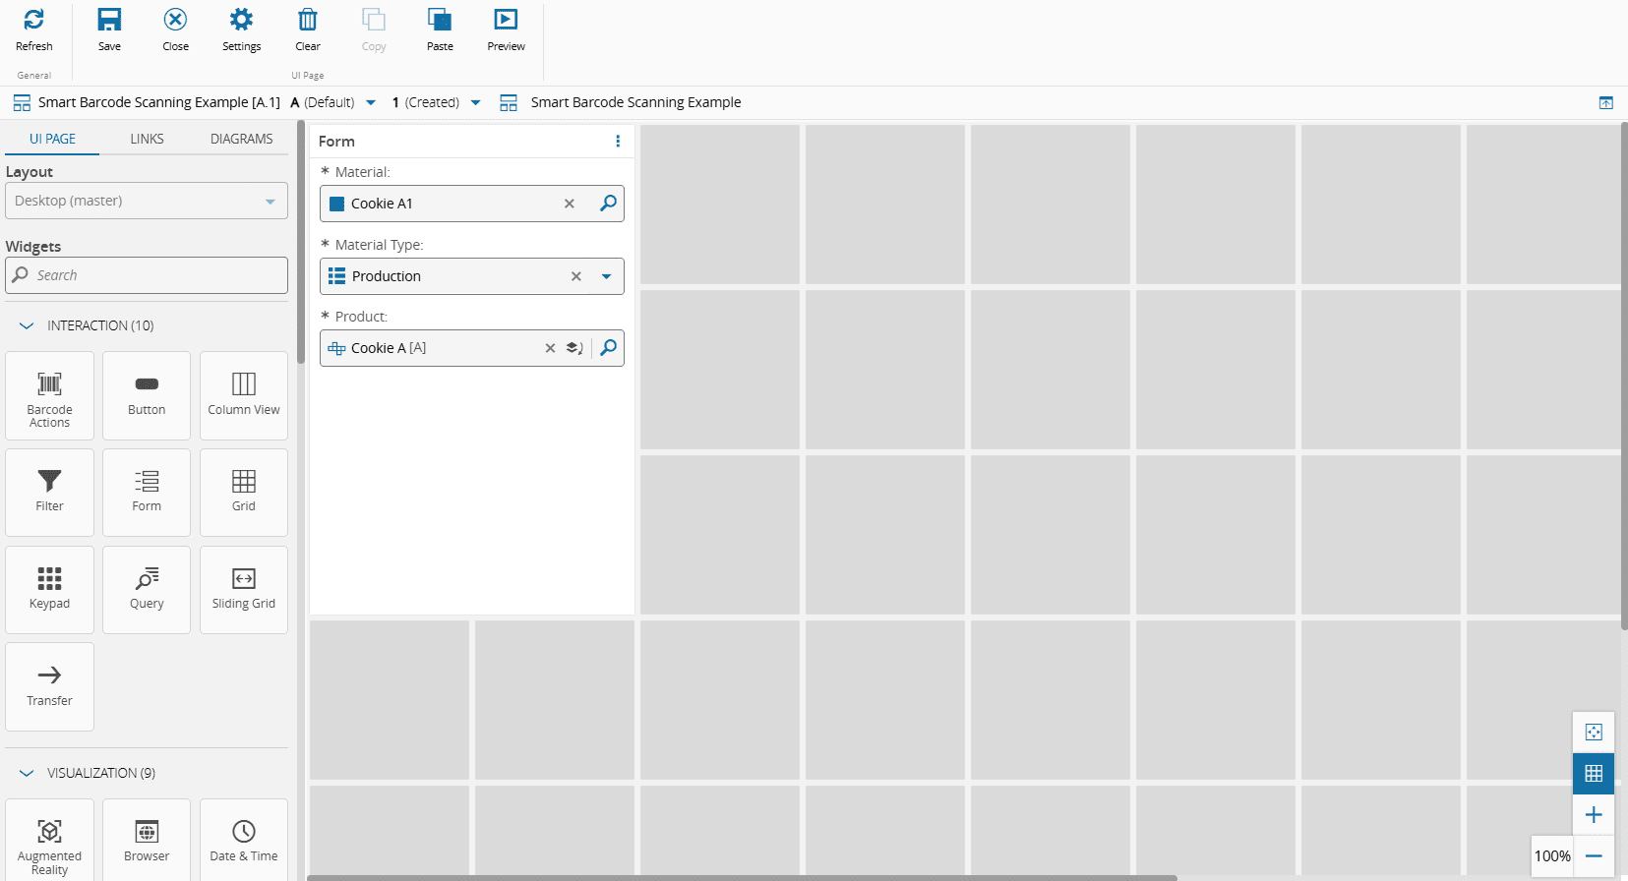The height and width of the screenshot is (881, 1628).
Task: Click the Smart Barcode Scanning Example title
Action: 636,102
